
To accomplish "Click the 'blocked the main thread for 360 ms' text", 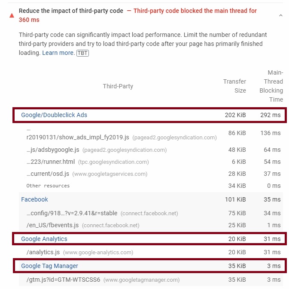I will pyautogui.click(x=138, y=15).
